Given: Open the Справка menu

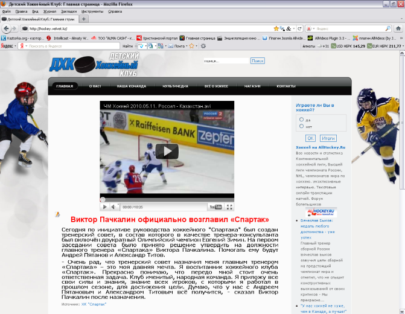Looking at the screenshot, I should point(115,11).
